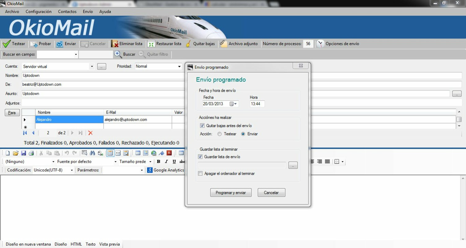Apply bold formatting with the B icon
The height and width of the screenshot is (248, 466).
tap(159, 162)
